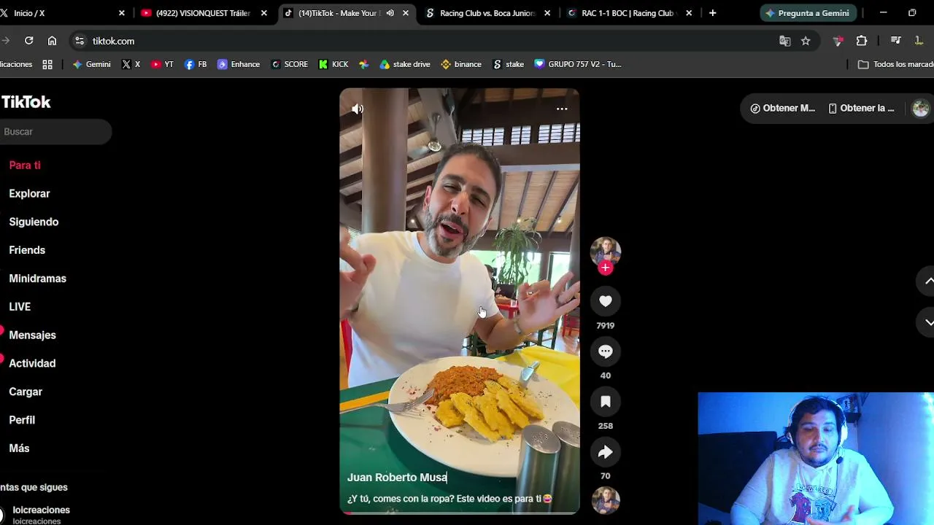The width and height of the screenshot is (934, 525).
Task: Open LIVE section
Action: [20, 307]
